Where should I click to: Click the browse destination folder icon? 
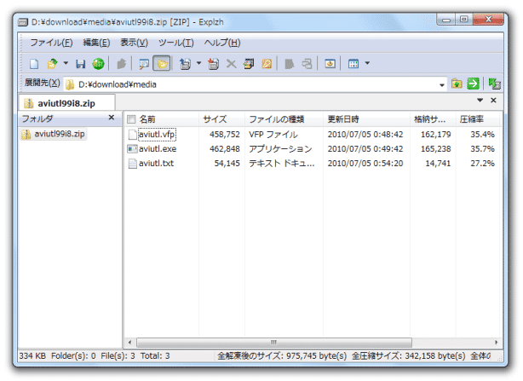coord(457,84)
